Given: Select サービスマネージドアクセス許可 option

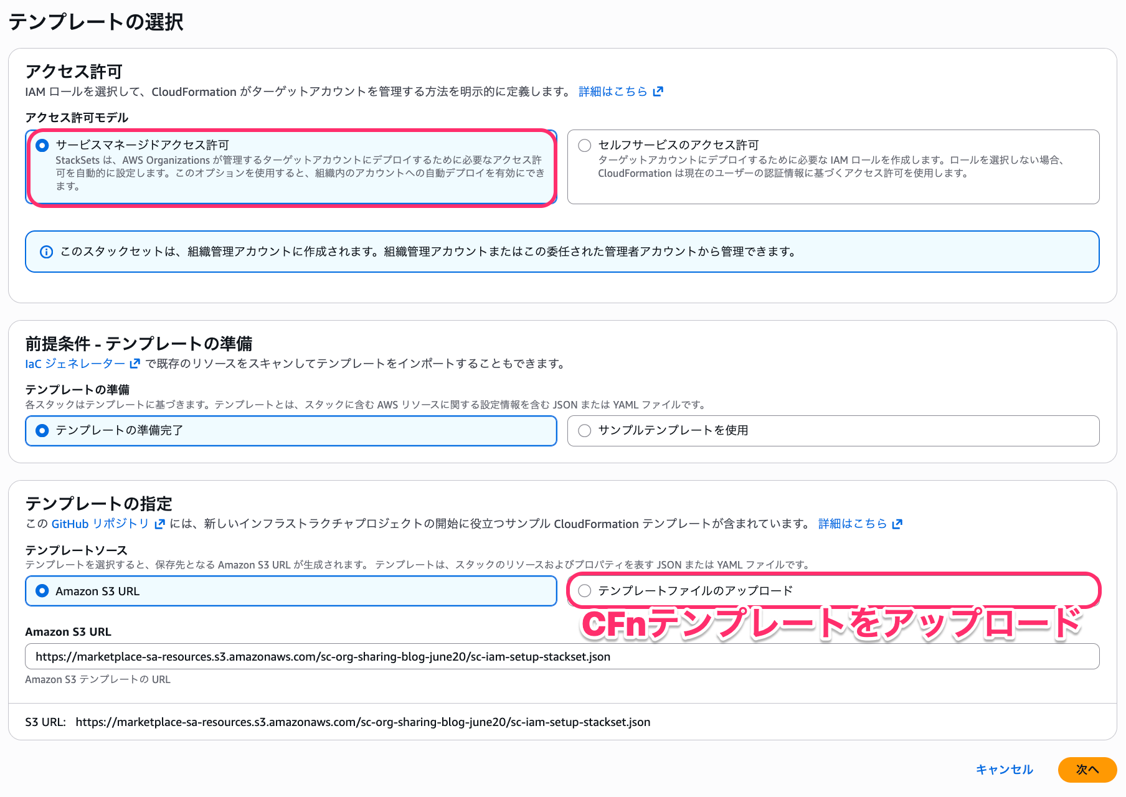Looking at the screenshot, I should 41,145.
